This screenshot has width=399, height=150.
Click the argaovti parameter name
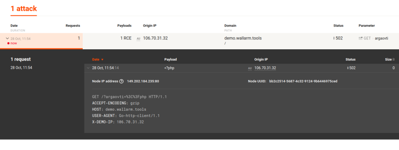tap(382, 39)
